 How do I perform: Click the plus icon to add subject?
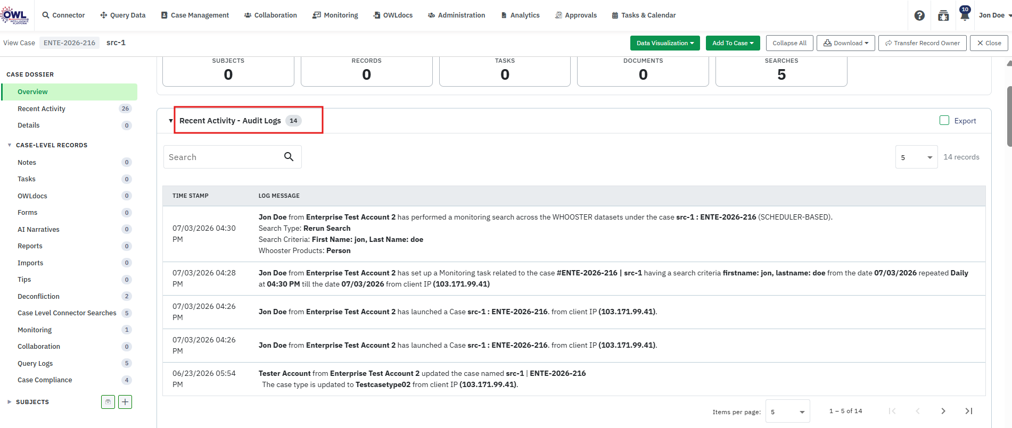(x=125, y=402)
